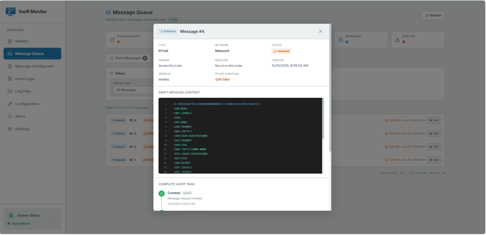Click the Message Configurator document icon
The height and width of the screenshot is (235, 486).
(10, 66)
